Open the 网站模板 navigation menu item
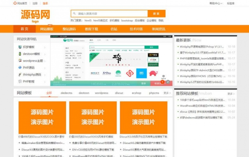249x157 pixels. (47, 29)
